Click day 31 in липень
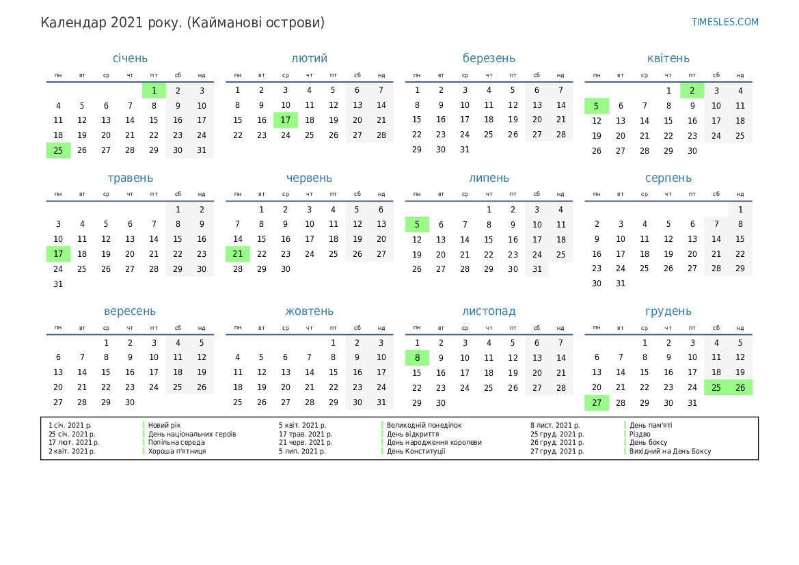The height and width of the screenshot is (565, 799). (x=537, y=269)
